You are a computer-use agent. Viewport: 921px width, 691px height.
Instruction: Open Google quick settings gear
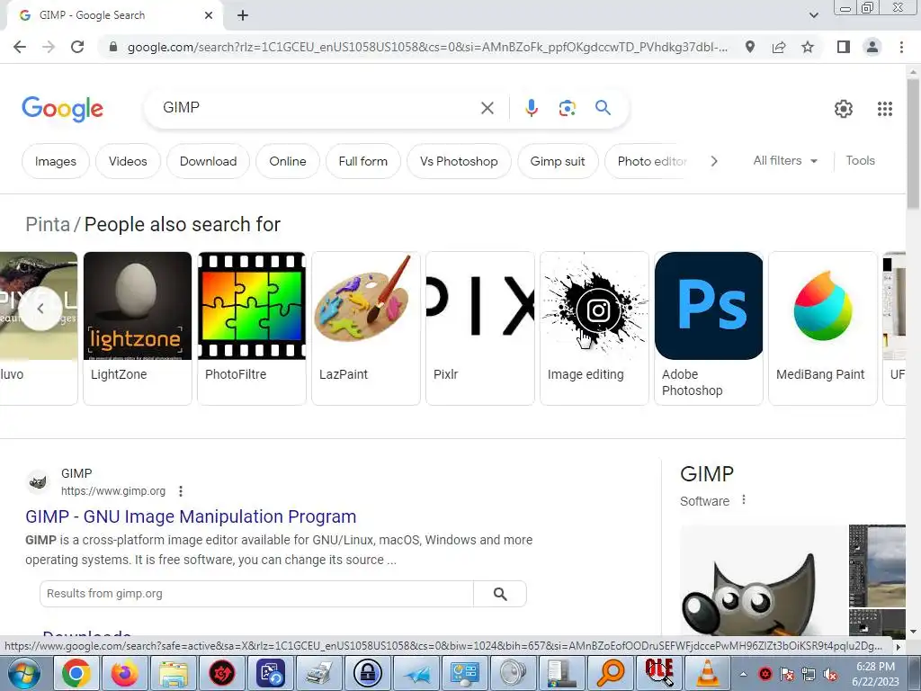coord(844,109)
